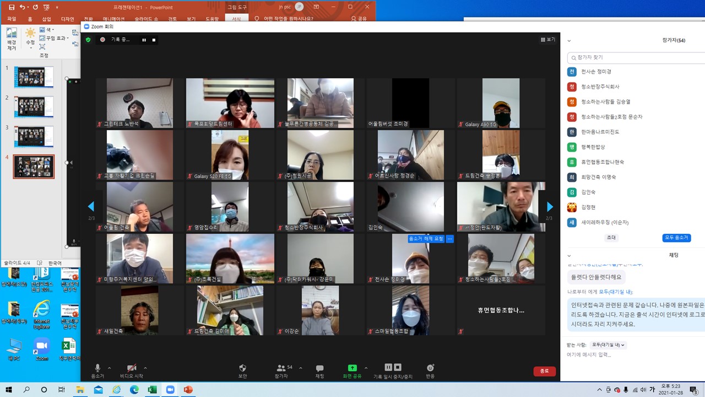
Task: Open the 보안 security shield icon
Action: (x=242, y=370)
